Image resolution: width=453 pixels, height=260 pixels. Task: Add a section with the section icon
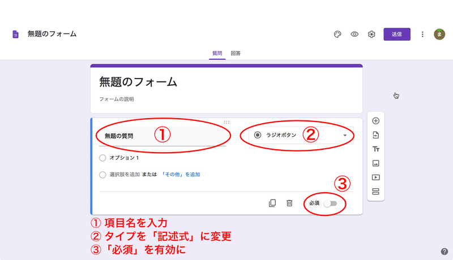pyautogui.click(x=375, y=192)
